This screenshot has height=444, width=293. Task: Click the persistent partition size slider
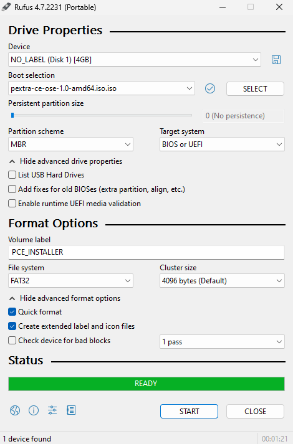coord(102,115)
